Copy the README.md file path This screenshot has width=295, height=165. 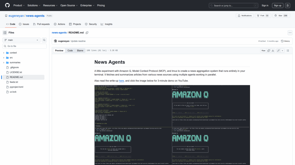(x=87, y=33)
